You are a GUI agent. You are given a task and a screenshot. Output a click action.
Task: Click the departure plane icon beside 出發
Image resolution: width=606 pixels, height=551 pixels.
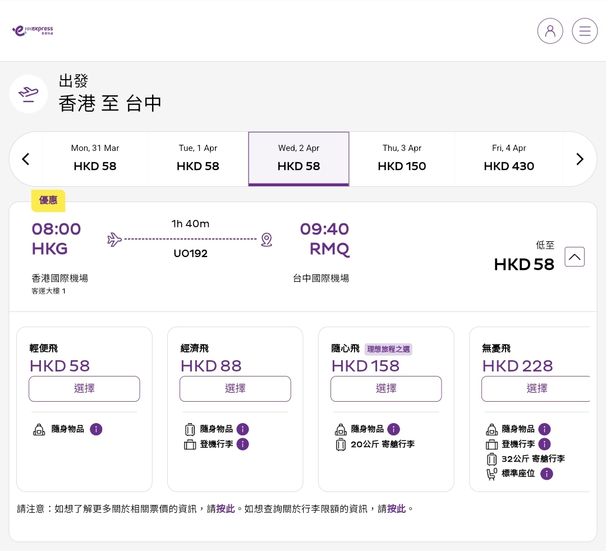point(28,94)
